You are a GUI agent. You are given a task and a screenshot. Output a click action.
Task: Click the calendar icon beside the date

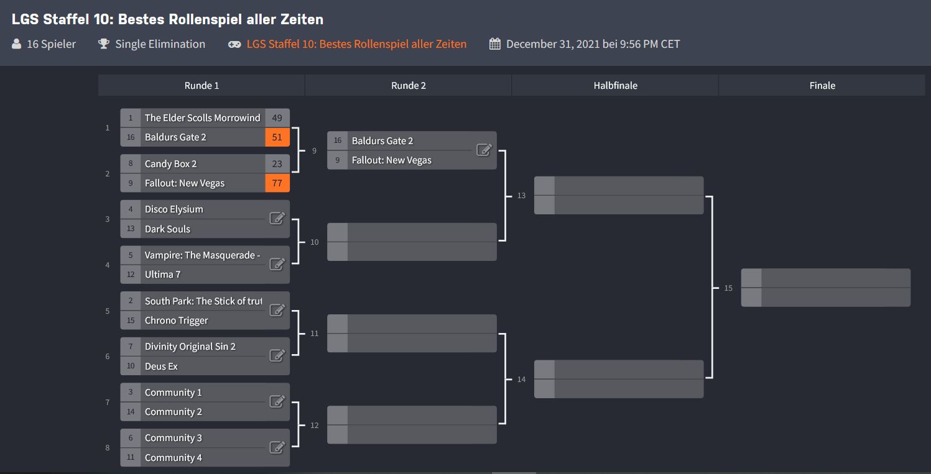click(495, 44)
